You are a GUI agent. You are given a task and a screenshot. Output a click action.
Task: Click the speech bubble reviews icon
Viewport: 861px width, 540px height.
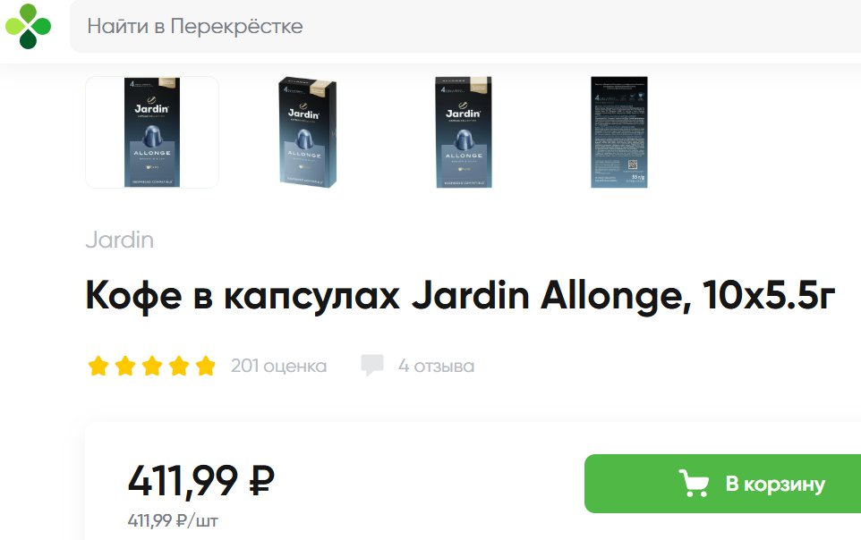coord(371,365)
